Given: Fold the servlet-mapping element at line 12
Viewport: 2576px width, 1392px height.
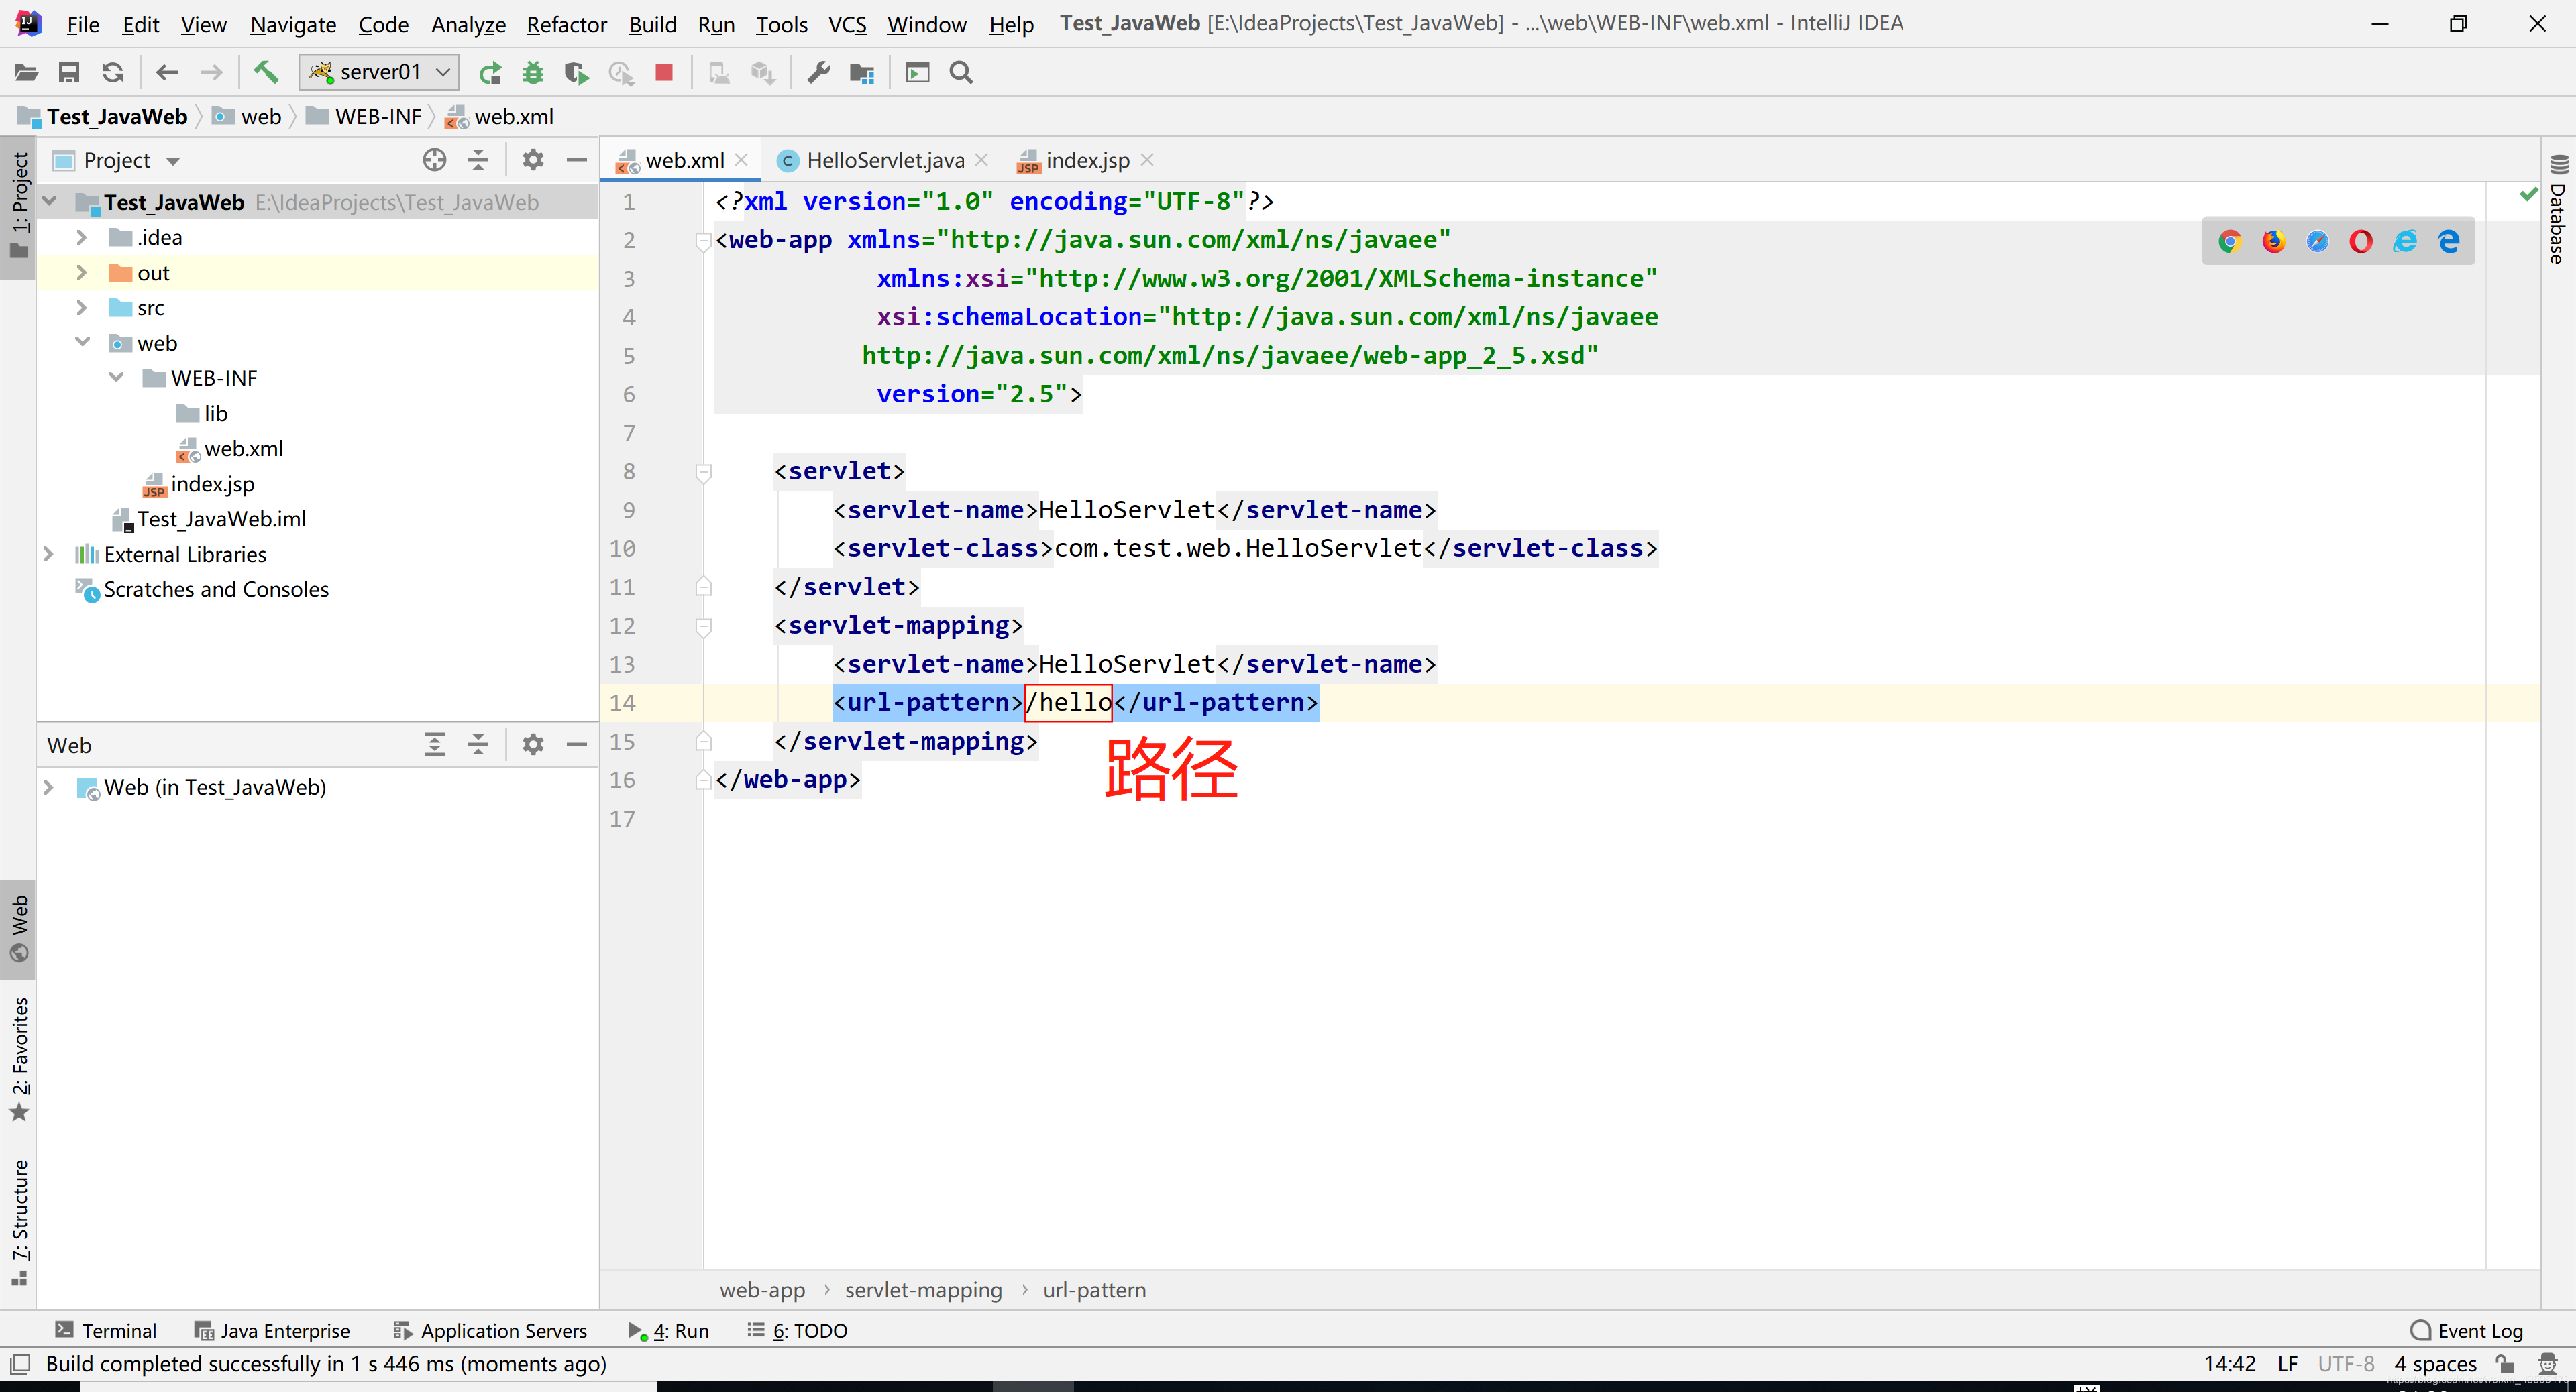Looking at the screenshot, I should coord(703,626).
